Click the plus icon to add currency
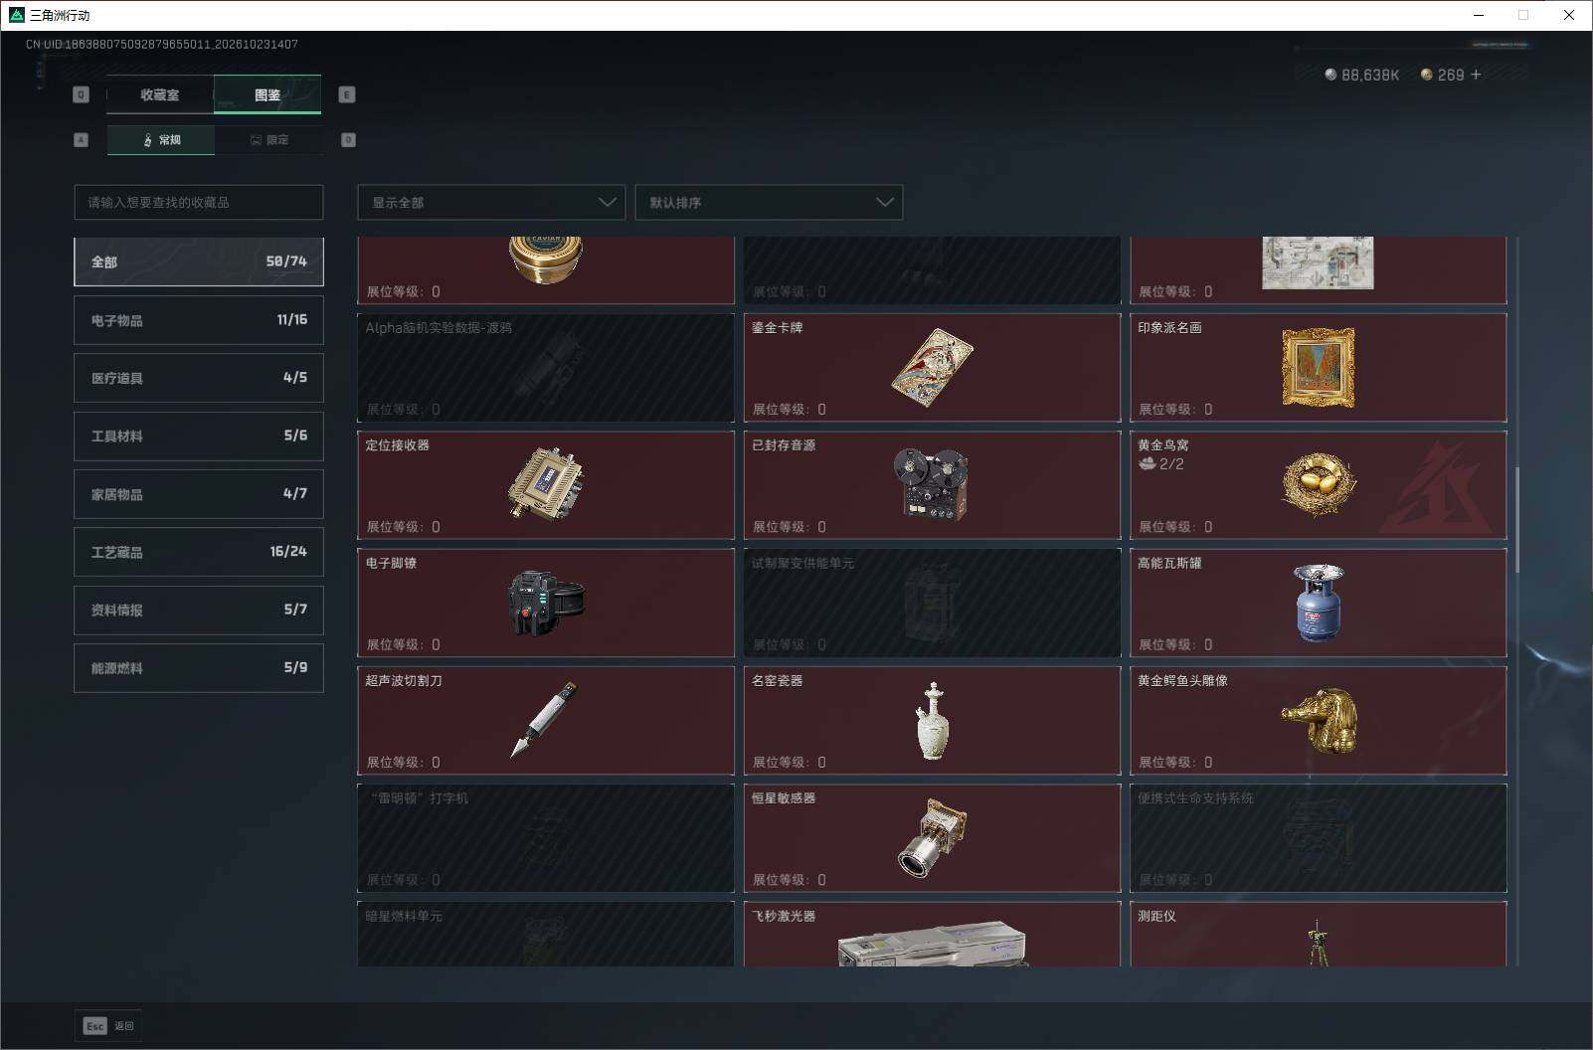Image resolution: width=1593 pixels, height=1050 pixels. click(1476, 75)
